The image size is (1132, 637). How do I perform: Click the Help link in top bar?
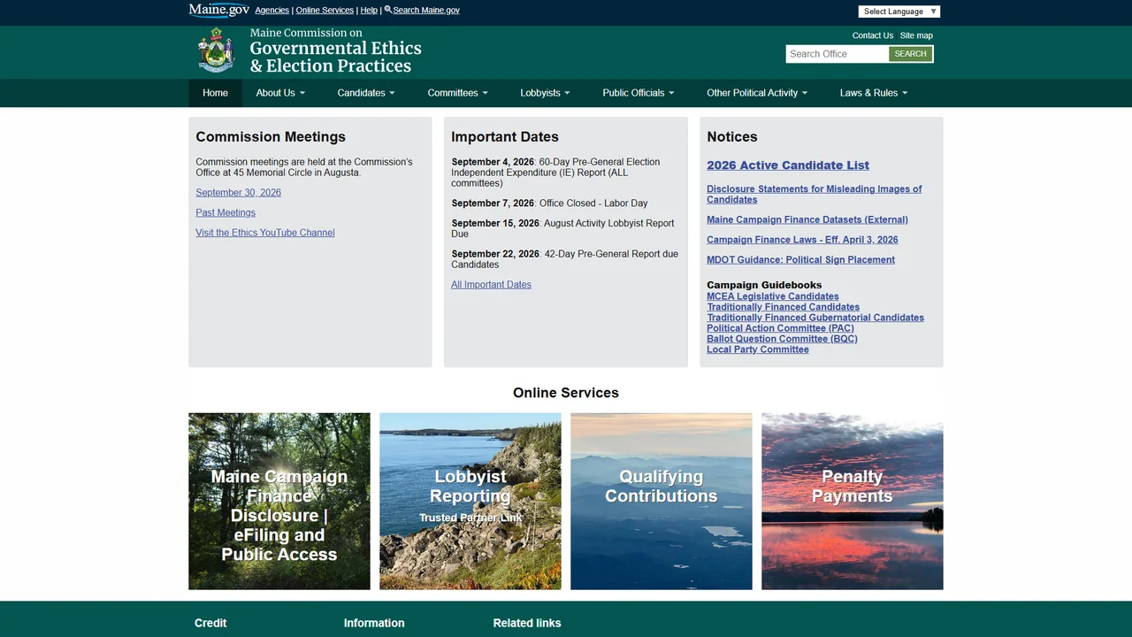pyautogui.click(x=369, y=11)
